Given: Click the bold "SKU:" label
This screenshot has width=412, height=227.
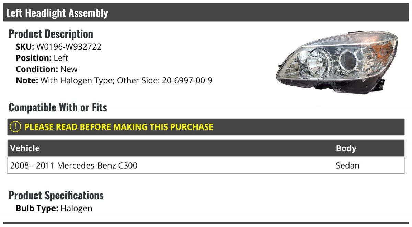Looking at the screenshot, I should (x=25, y=46).
